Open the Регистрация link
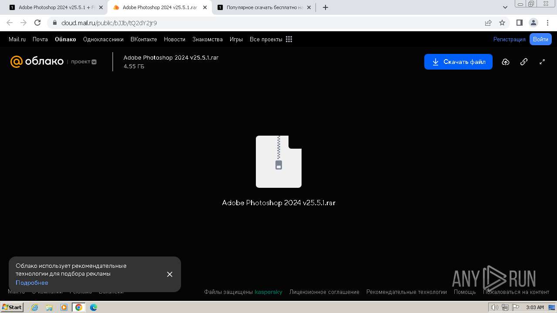This screenshot has width=557, height=313. click(x=509, y=39)
